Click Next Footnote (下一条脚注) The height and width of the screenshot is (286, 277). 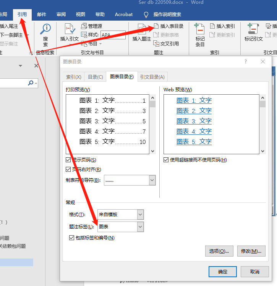(11, 35)
